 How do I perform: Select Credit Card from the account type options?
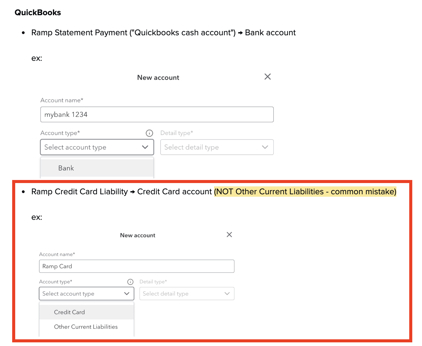[69, 312]
